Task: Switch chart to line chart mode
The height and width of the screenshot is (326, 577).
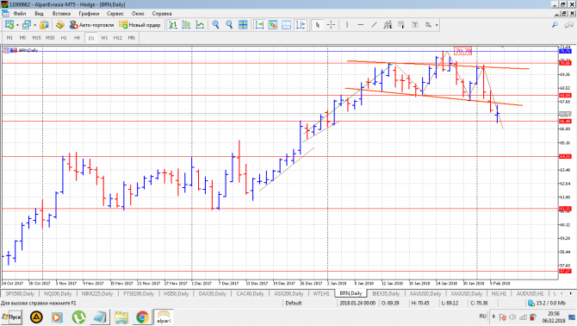Action: (200, 25)
